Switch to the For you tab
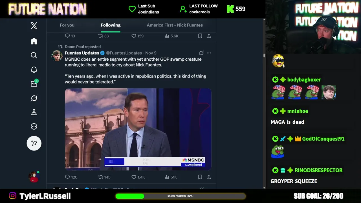The width and height of the screenshot is (361, 203). pyautogui.click(x=67, y=25)
